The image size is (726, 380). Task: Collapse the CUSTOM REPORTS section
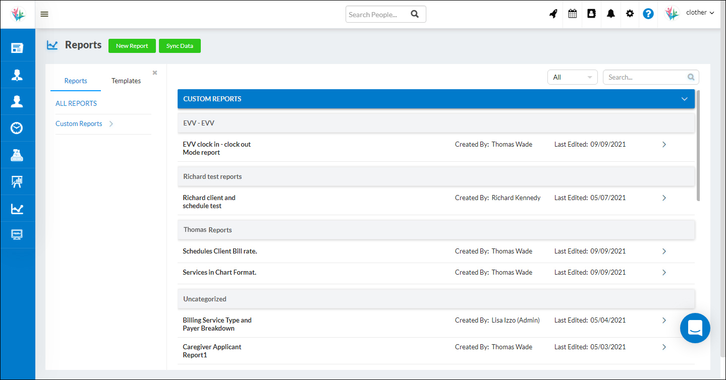tap(684, 99)
